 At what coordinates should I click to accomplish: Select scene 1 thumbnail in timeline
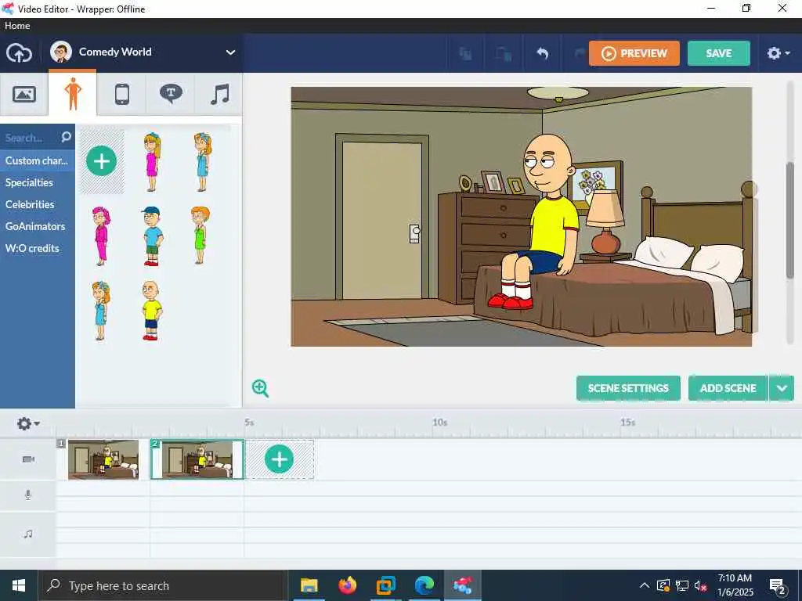tap(103, 459)
